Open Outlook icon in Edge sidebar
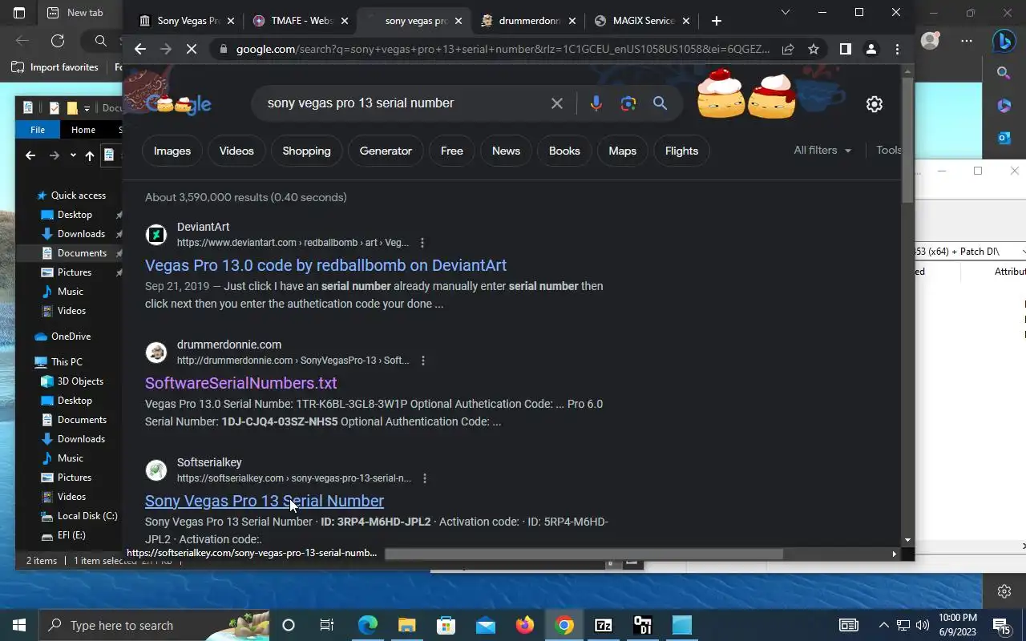The image size is (1026, 641). (x=1004, y=138)
